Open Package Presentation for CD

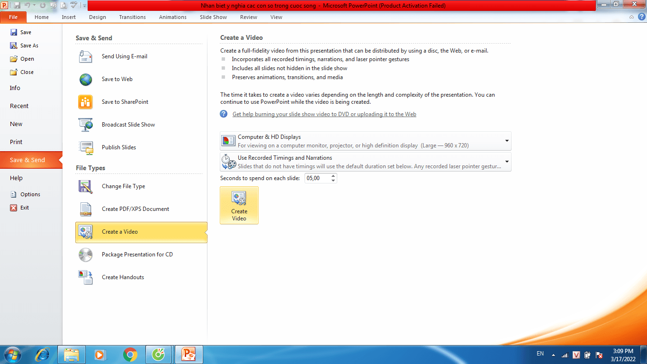(x=137, y=255)
